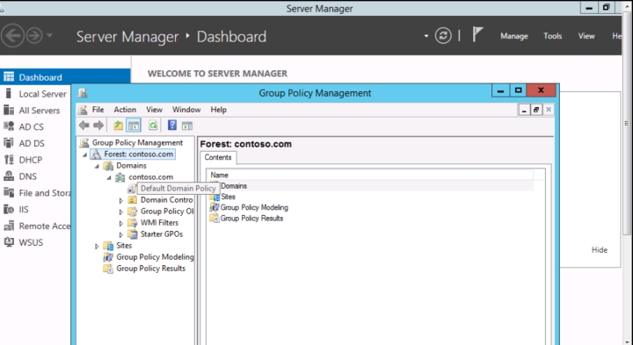Open the Action menu
This screenshot has width=633, height=345.
coord(125,110)
